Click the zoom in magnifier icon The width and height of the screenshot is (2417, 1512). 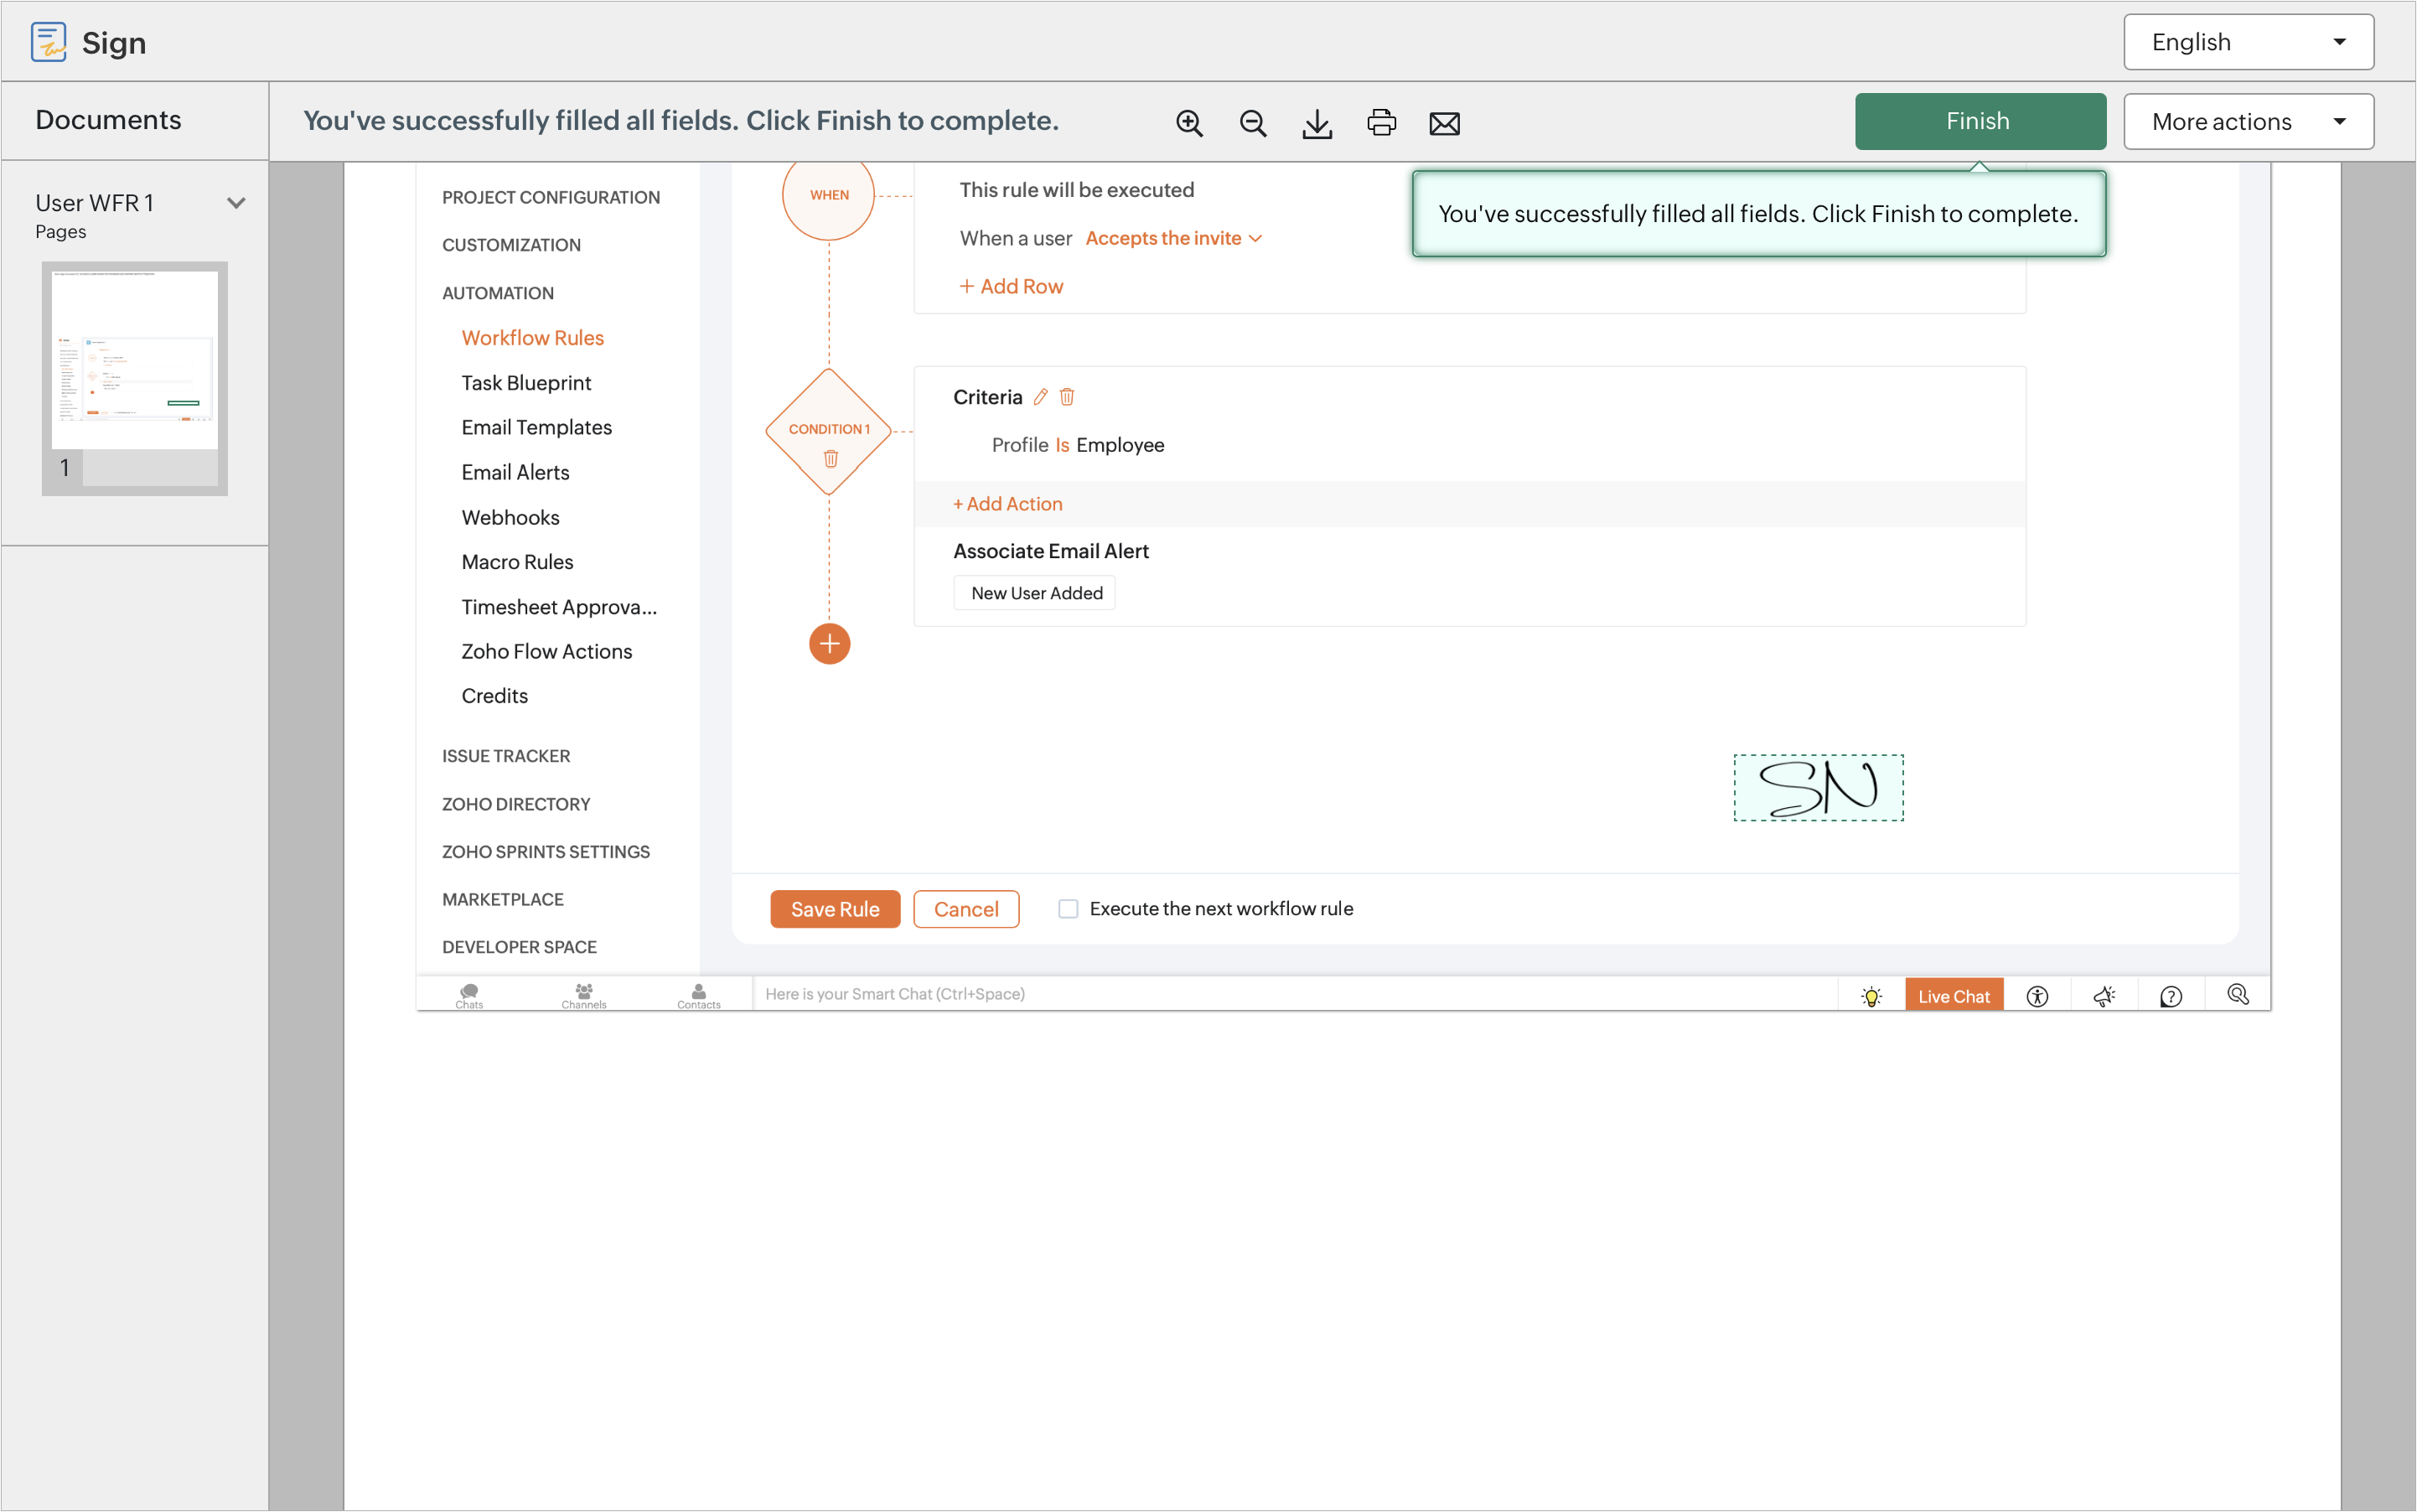tap(1189, 123)
